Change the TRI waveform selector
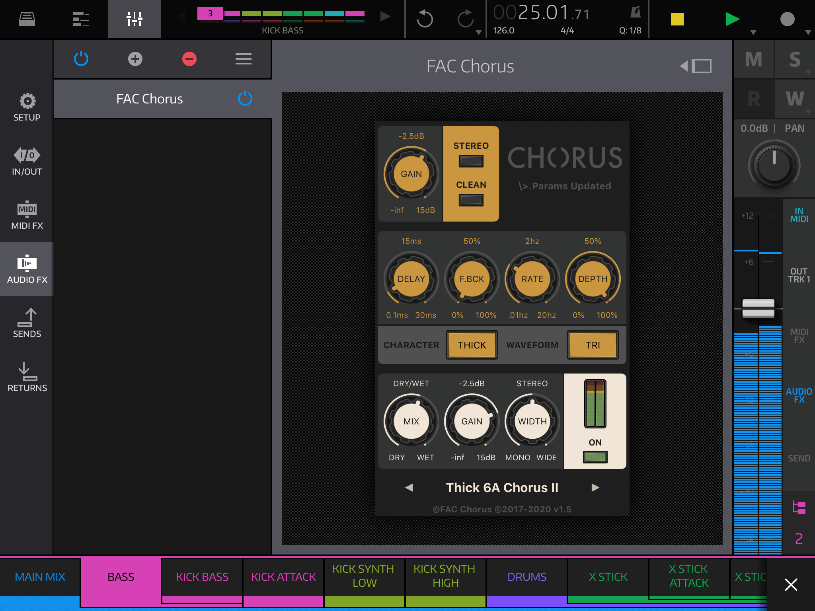 (x=593, y=345)
